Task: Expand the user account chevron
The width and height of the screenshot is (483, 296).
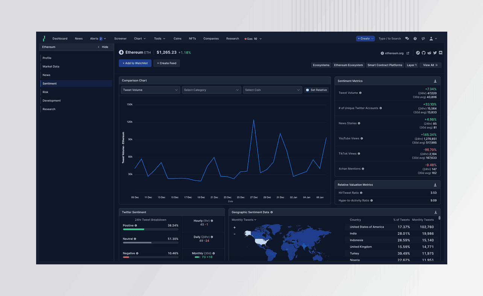Action: 436,38
